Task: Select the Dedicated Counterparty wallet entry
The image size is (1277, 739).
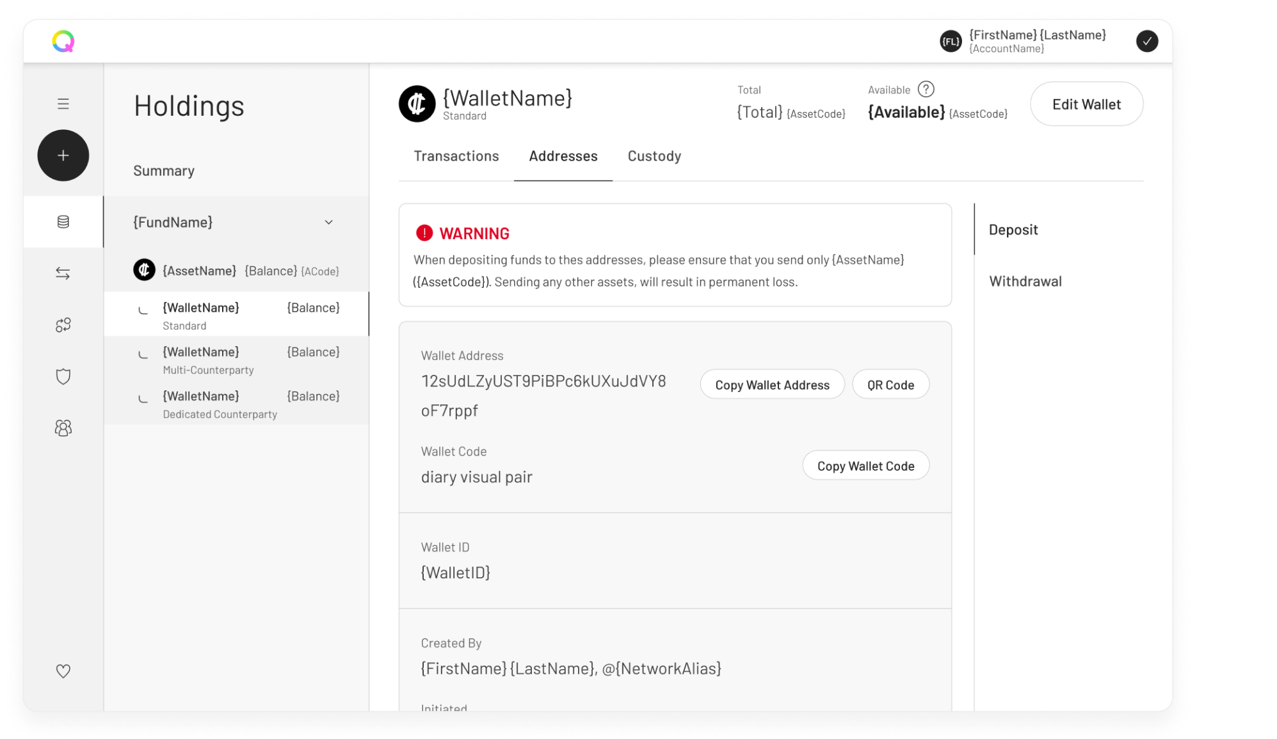Action: (236, 404)
